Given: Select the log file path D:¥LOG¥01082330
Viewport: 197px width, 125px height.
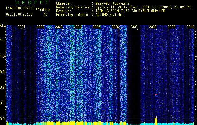Looking at the screenshot, I should (x=21, y=8).
